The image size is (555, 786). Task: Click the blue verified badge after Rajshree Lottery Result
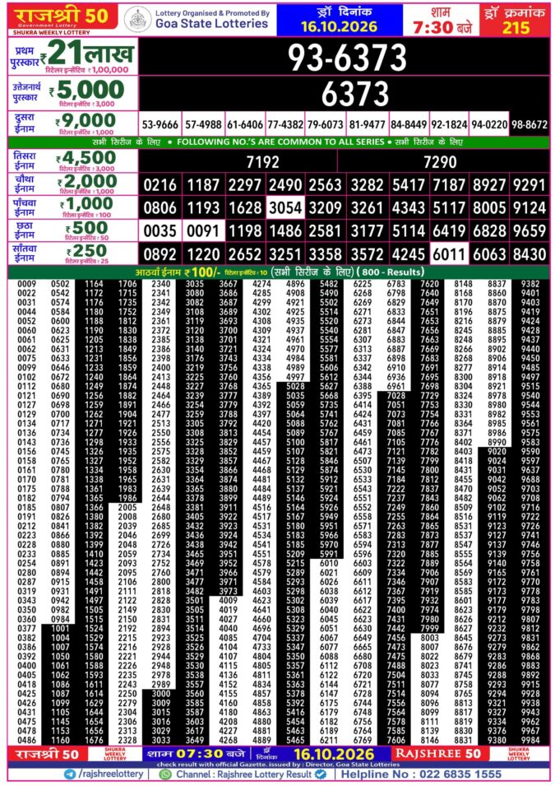click(320, 774)
